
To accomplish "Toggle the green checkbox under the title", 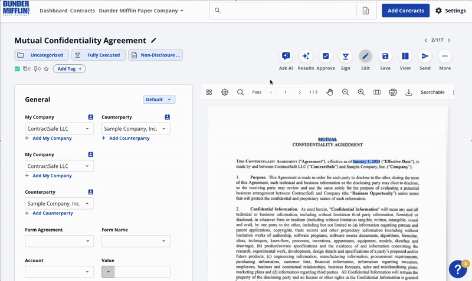I will click(18, 69).
